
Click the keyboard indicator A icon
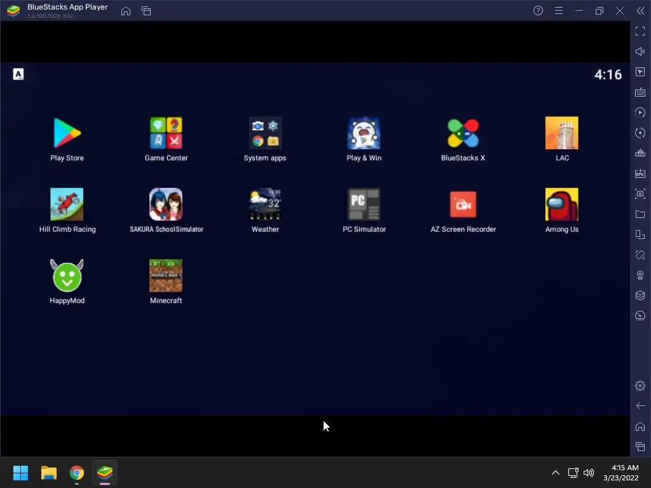18,74
